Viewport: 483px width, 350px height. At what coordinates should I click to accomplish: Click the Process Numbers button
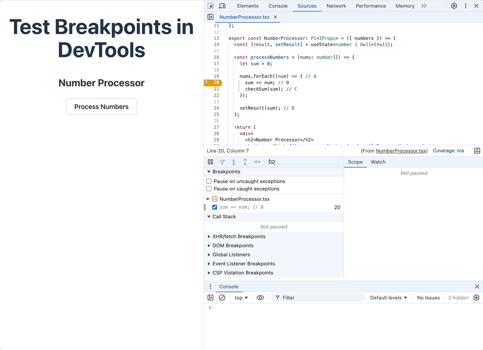(x=101, y=107)
